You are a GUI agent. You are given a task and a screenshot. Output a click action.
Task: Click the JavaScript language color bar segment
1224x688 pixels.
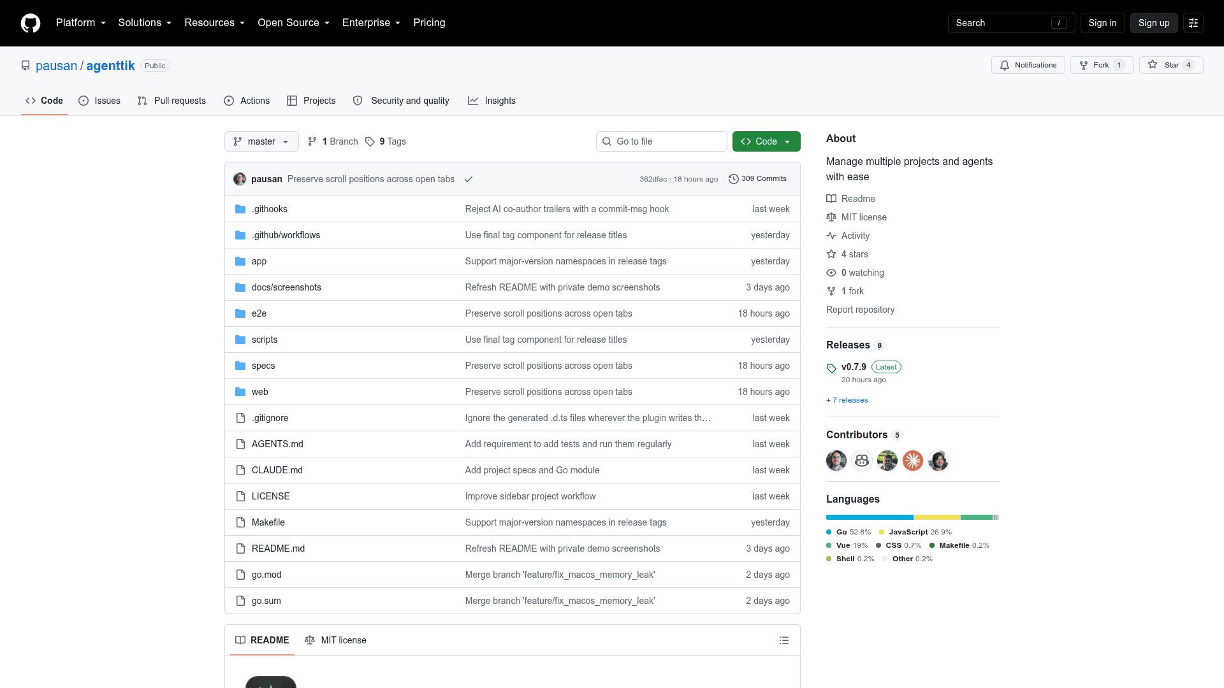coord(937,517)
